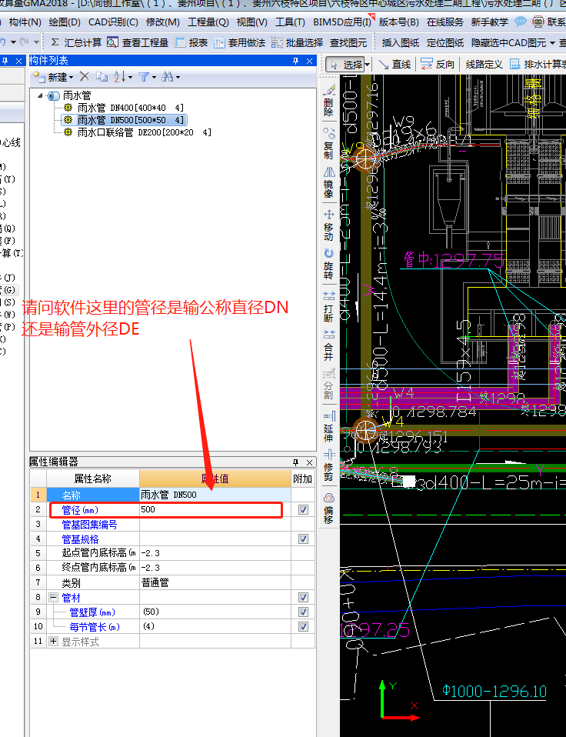
Task: Click the copy icon in 构件列表 toolbar
Action: pos(102,76)
